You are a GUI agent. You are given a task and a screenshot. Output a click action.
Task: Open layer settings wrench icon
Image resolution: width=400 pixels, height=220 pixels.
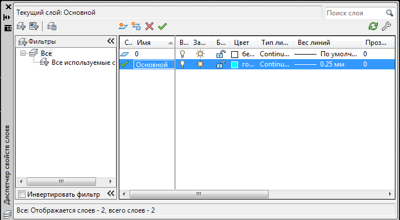pos(386,26)
